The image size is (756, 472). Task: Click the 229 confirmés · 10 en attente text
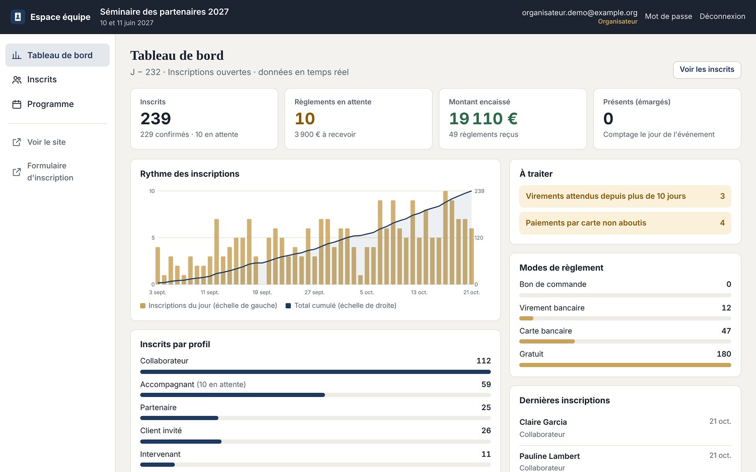click(x=189, y=135)
